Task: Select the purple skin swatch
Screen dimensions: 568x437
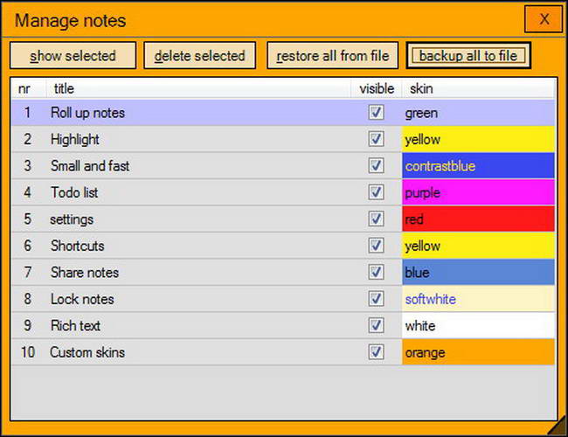Action: pyautogui.click(x=477, y=192)
